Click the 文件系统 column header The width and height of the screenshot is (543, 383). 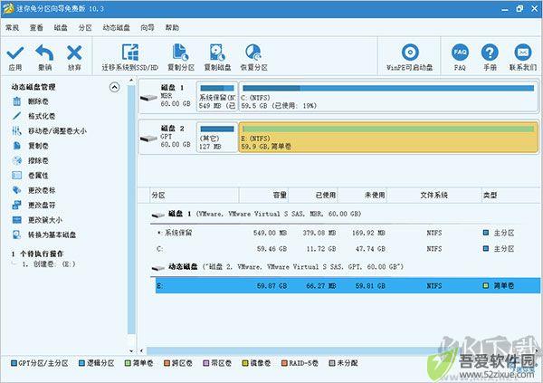(433, 196)
